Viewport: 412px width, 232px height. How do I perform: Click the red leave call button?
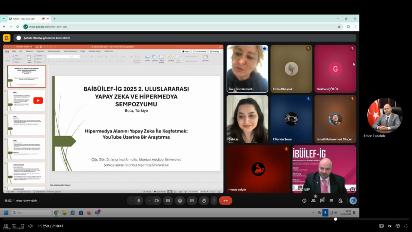[x=226, y=201]
